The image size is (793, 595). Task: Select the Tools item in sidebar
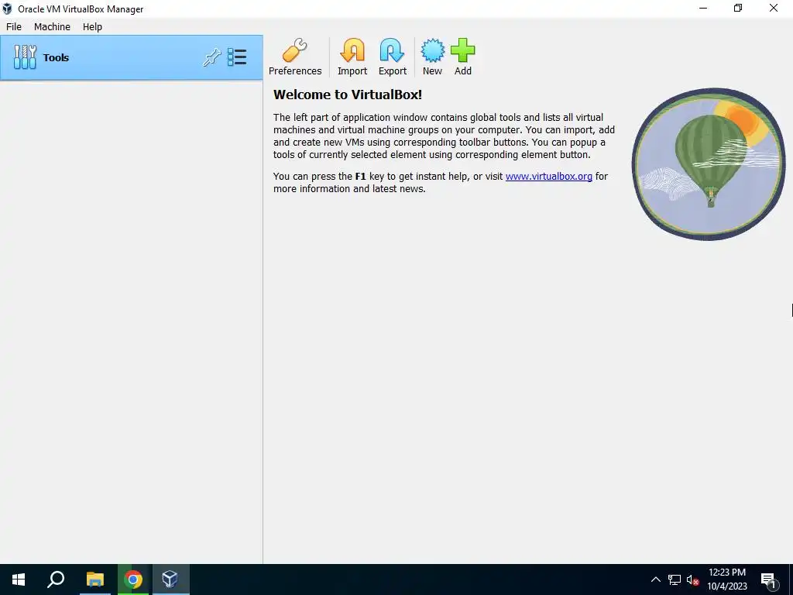pyautogui.click(x=132, y=57)
